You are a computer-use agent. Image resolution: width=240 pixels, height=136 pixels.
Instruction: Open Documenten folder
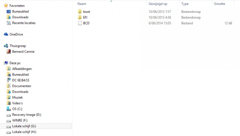tap(21, 86)
